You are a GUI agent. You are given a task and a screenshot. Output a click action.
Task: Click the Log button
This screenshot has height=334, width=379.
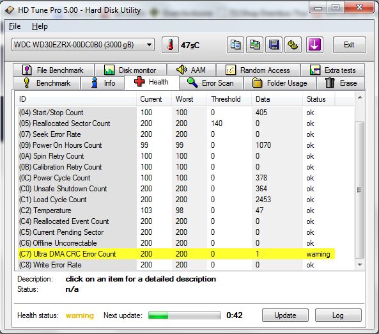[338, 315]
